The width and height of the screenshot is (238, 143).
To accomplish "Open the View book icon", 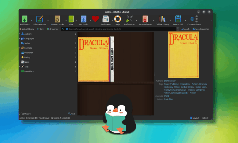I will (x=71, y=19).
